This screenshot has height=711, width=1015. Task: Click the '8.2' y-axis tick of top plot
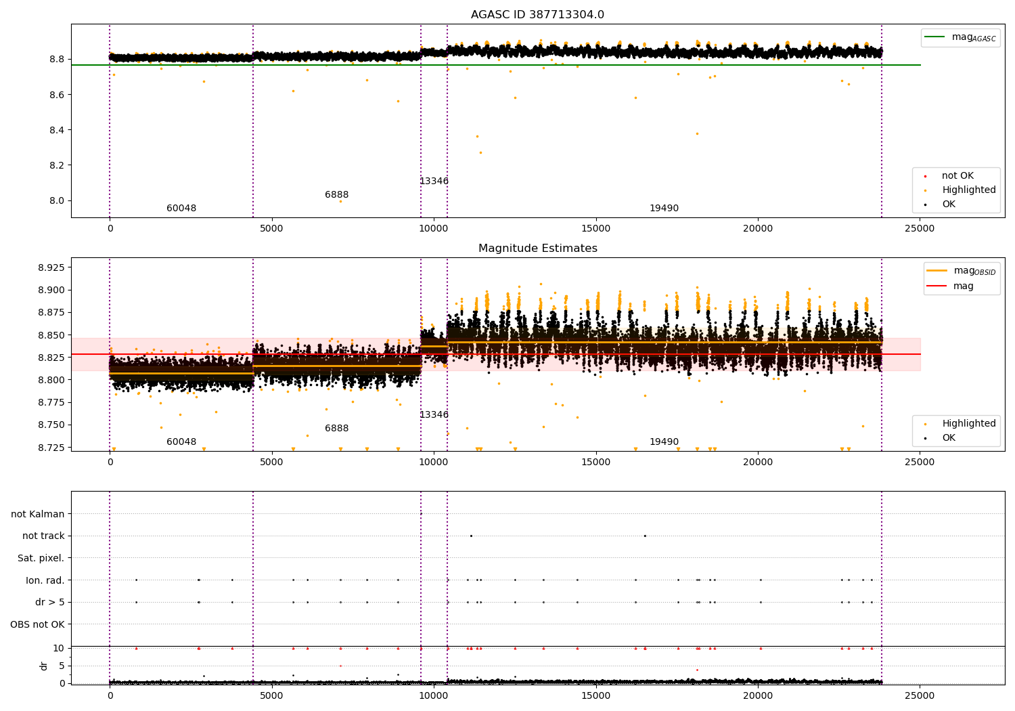[57, 165]
